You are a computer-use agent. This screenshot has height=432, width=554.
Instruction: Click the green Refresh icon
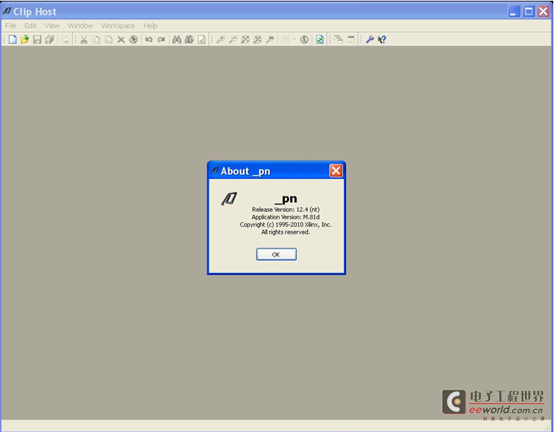point(320,39)
